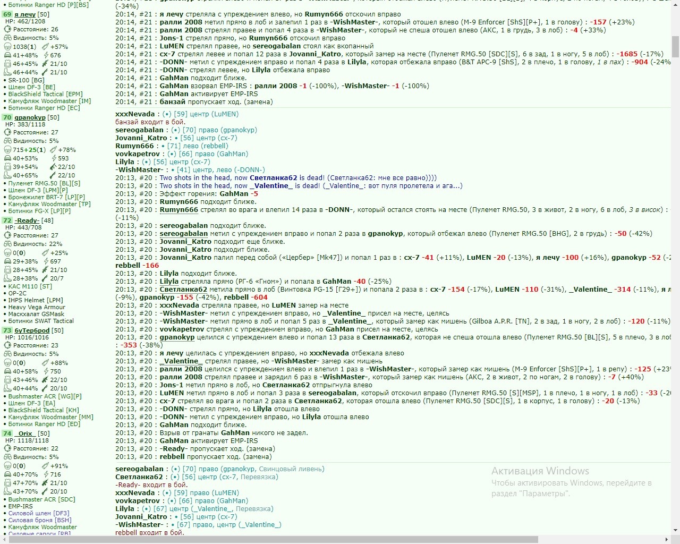Open the Heavy Vega Armour item

click(37, 307)
